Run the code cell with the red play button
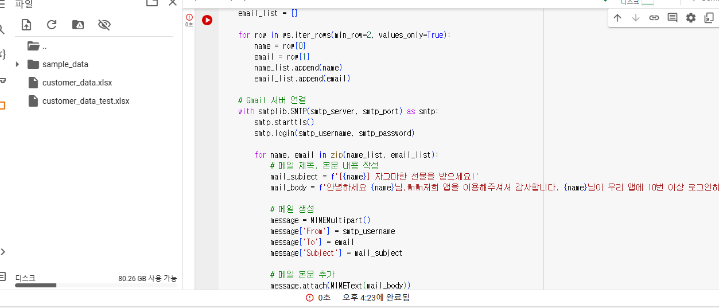This screenshot has height=308, width=719. pos(207,20)
